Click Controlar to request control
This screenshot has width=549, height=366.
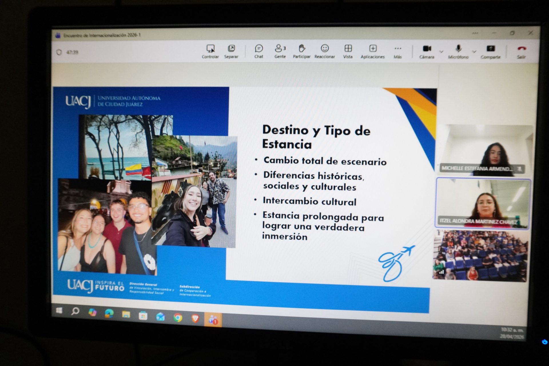pyautogui.click(x=210, y=51)
